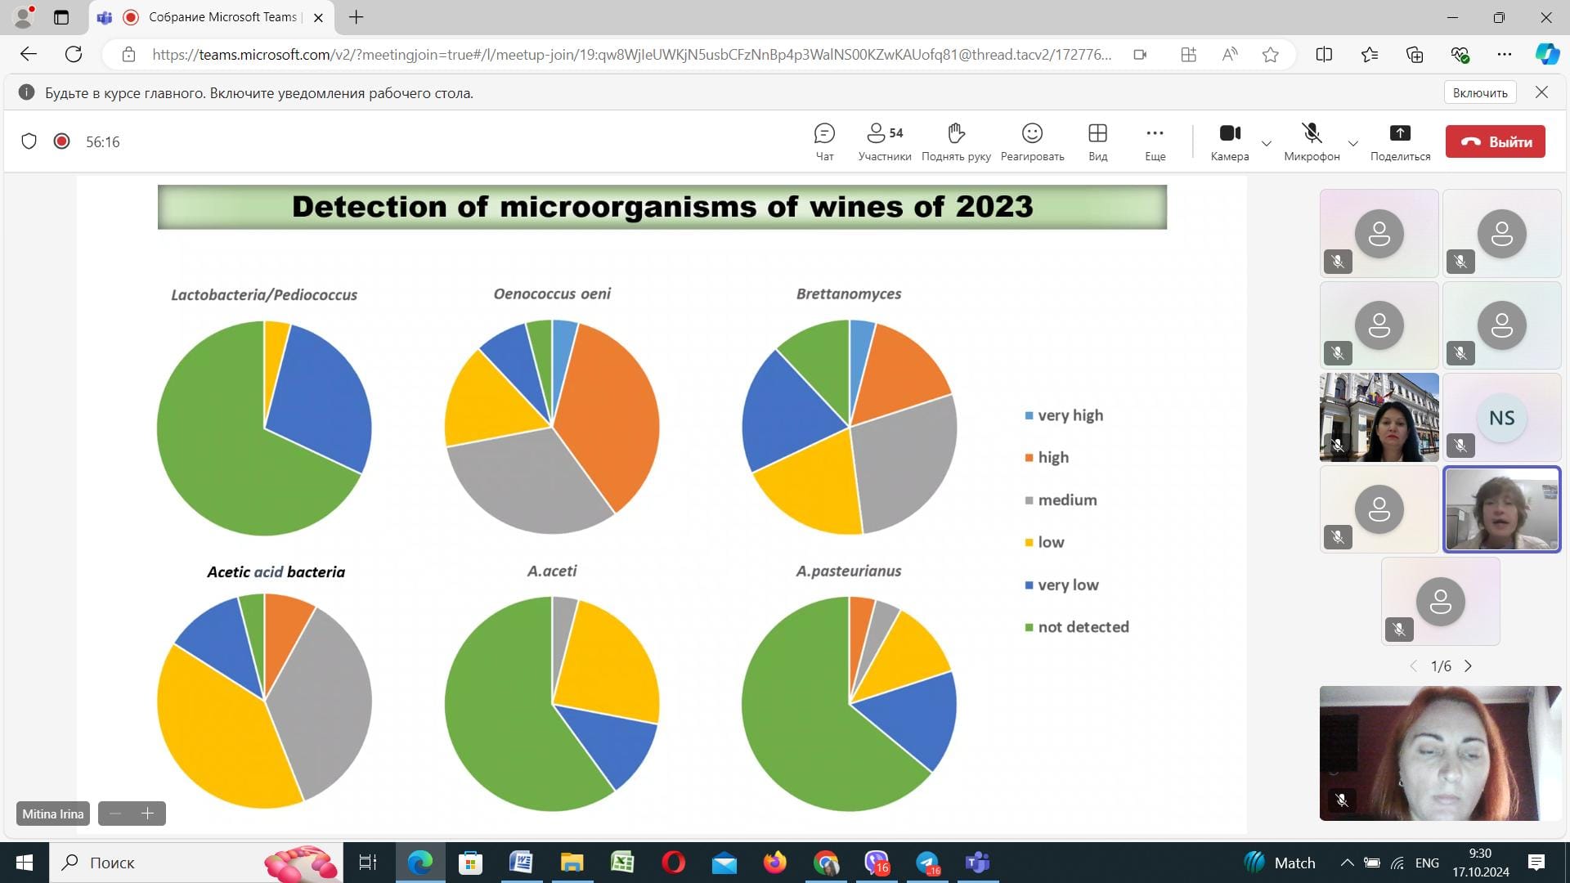Click the red recording indicator
This screenshot has height=883, width=1570.
click(x=61, y=141)
